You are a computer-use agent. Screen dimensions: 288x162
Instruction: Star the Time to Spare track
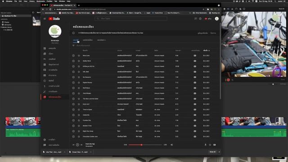point(79,109)
